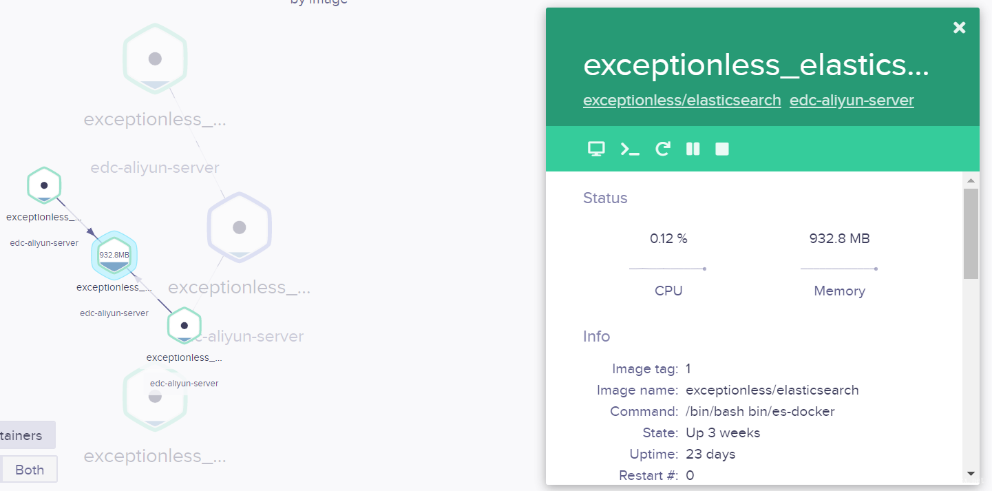The height and width of the screenshot is (491, 992).
Task: Close the details panel
Action: point(959,28)
